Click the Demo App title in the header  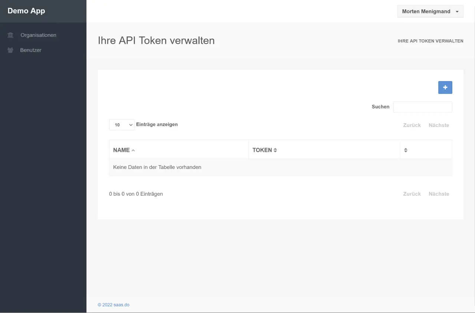click(x=26, y=11)
